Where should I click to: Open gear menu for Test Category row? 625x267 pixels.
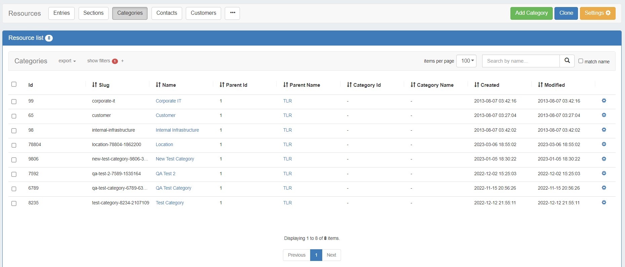[604, 203]
